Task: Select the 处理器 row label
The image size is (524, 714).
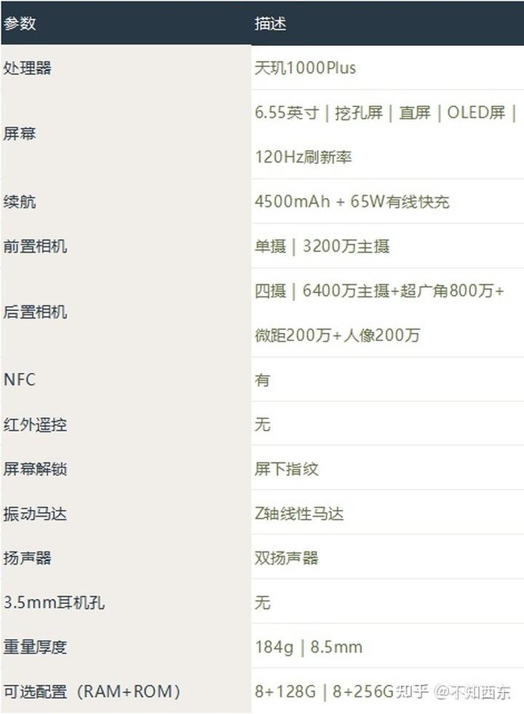Action: [28, 68]
